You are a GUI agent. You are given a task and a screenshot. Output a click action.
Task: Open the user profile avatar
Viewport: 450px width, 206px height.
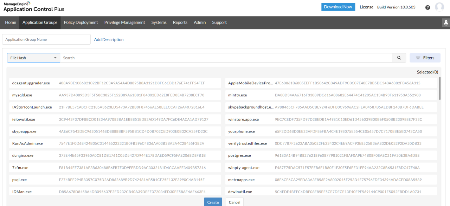tap(439, 7)
